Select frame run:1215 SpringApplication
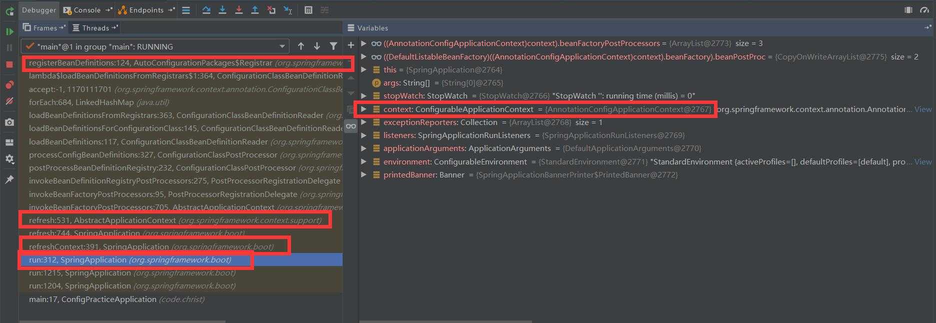The image size is (936, 323). click(x=180, y=272)
